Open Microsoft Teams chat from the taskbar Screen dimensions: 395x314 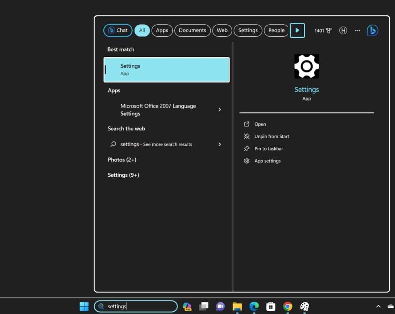pyautogui.click(x=220, y=306)
